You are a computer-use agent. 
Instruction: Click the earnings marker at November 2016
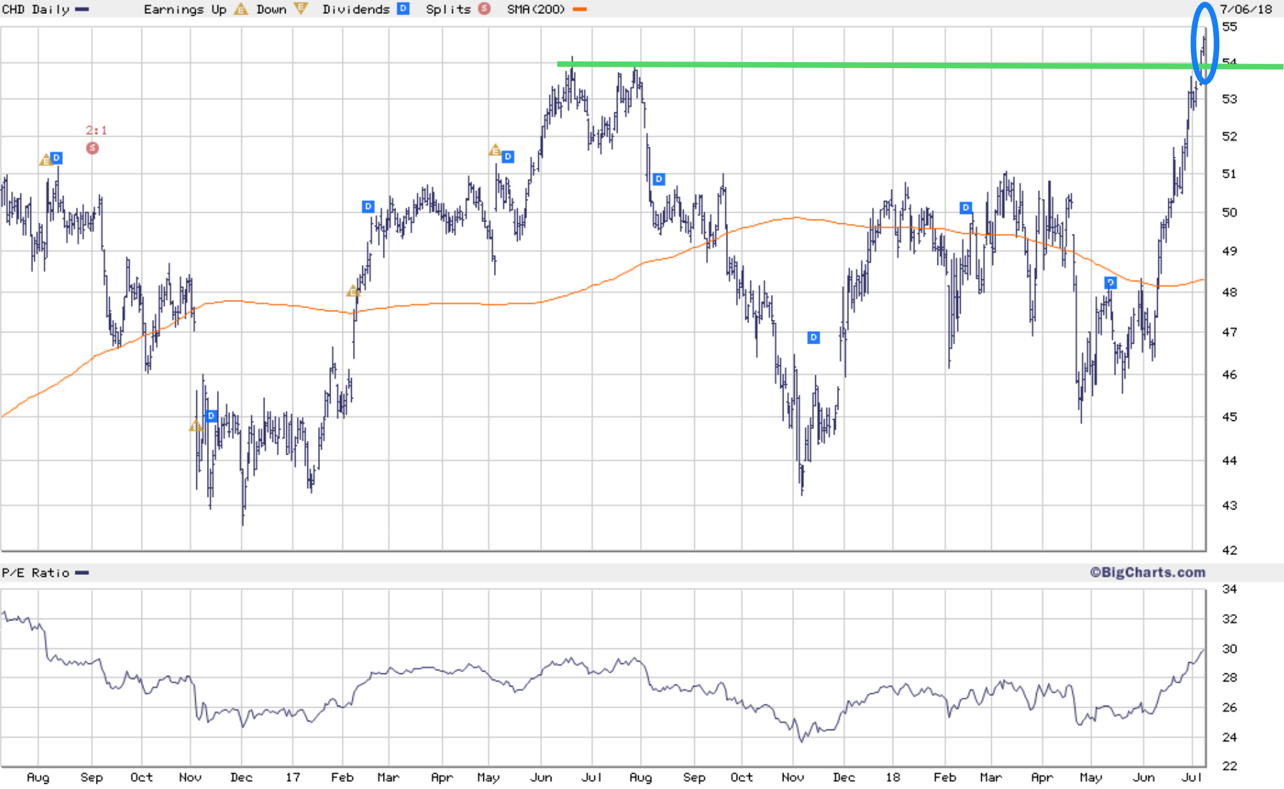click(x=196, y=426)
